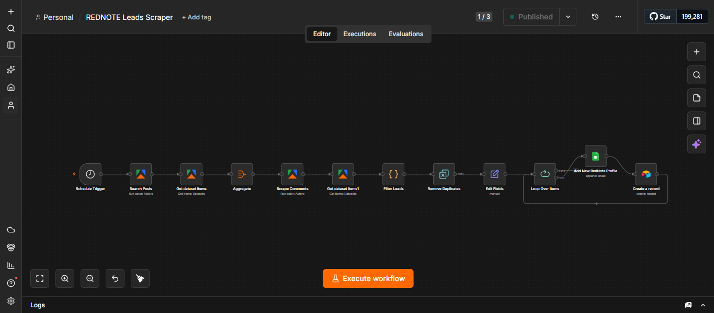Select the Get dataset items node

click(x=191, y=174)
